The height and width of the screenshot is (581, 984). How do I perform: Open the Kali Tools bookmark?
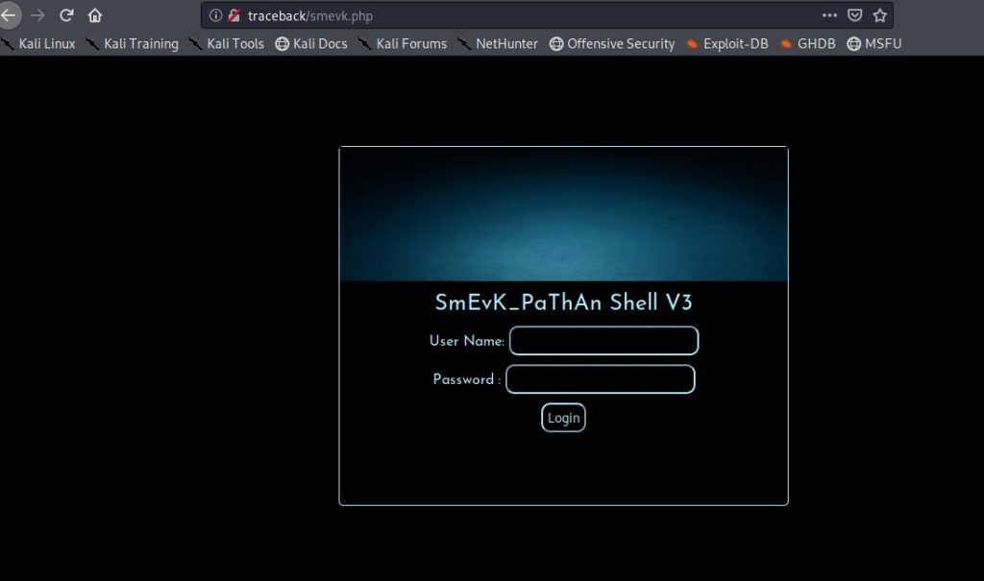click(x=227, y=44)
